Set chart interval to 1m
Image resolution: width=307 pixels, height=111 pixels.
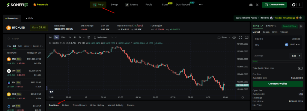[50, 37]
